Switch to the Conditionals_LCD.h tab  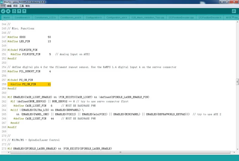[x=45, y=18]
